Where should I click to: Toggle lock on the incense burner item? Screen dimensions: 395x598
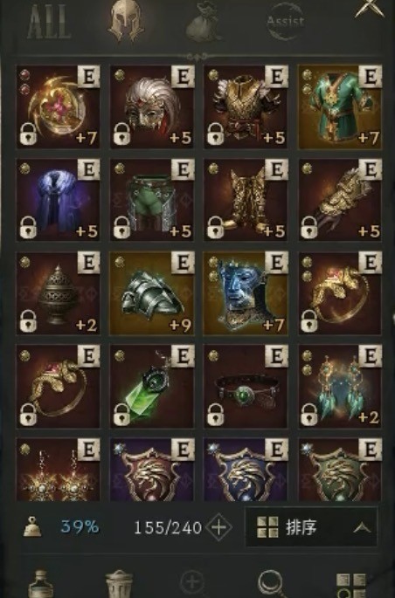[28, 320]
